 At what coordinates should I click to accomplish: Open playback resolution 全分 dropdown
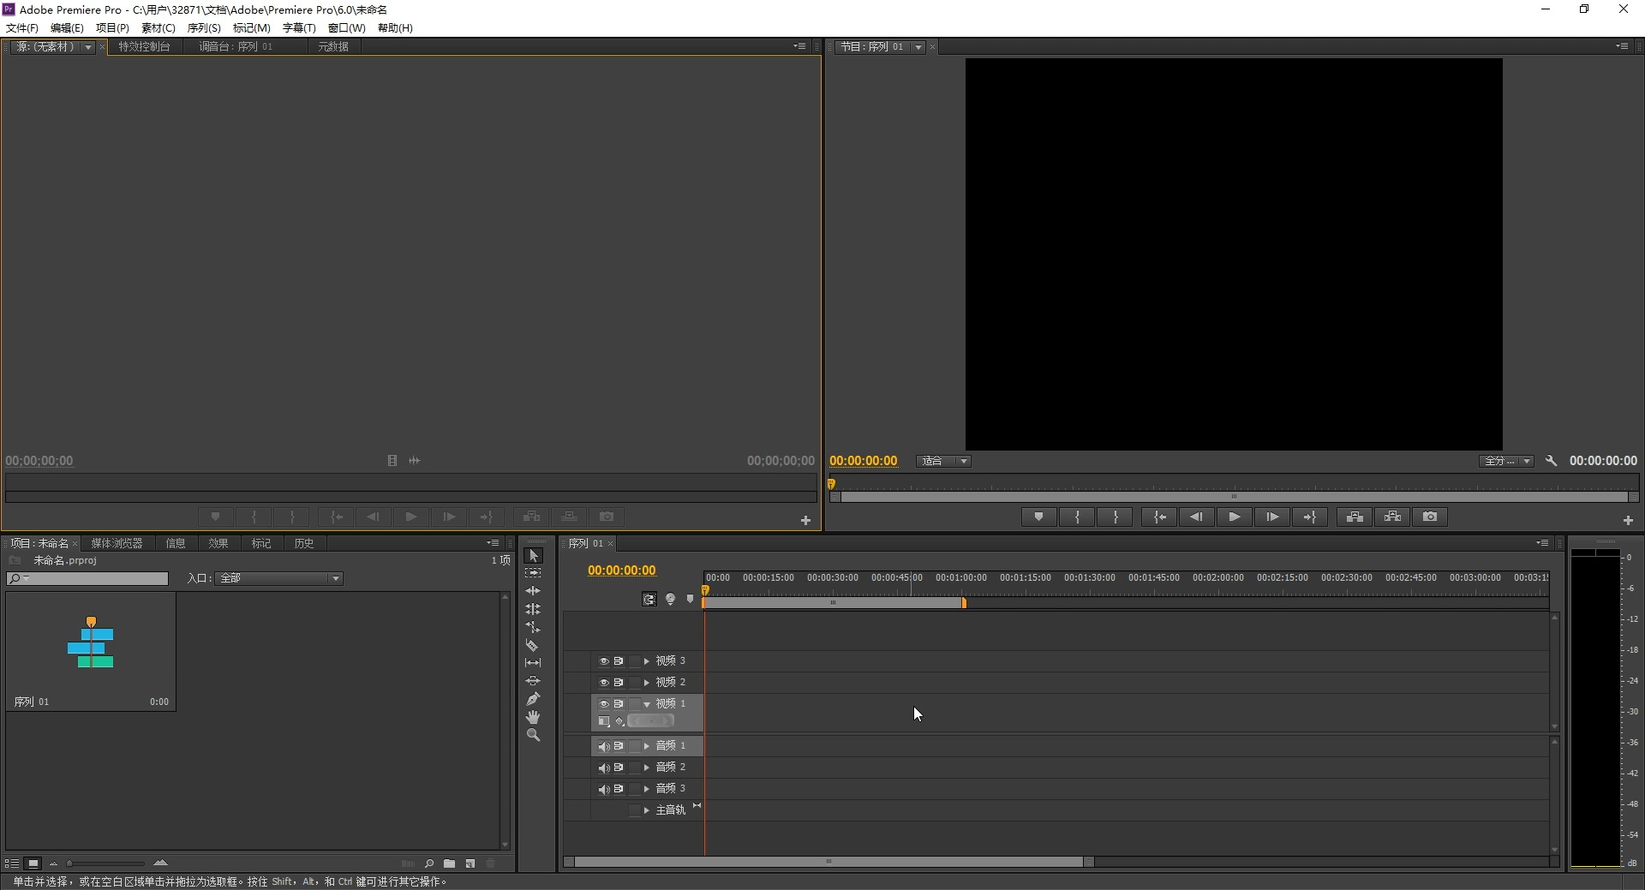[1506, 461]
